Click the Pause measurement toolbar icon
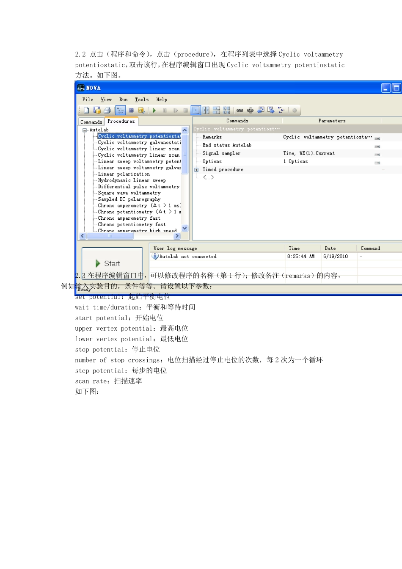 coord(165,110)
